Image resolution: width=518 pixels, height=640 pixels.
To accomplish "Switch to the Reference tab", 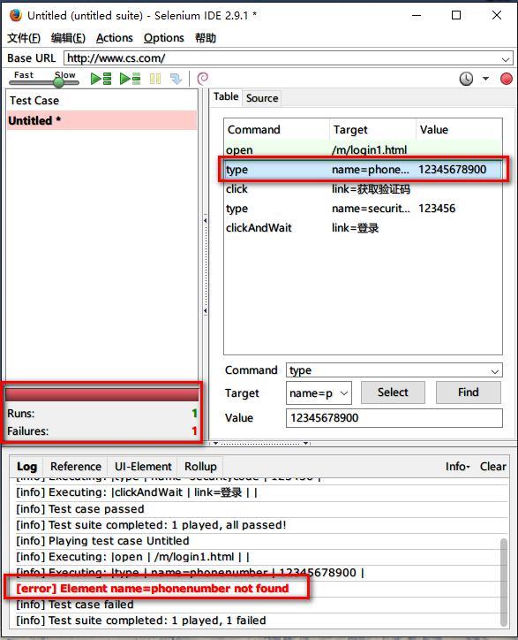I will coord(76,467).
